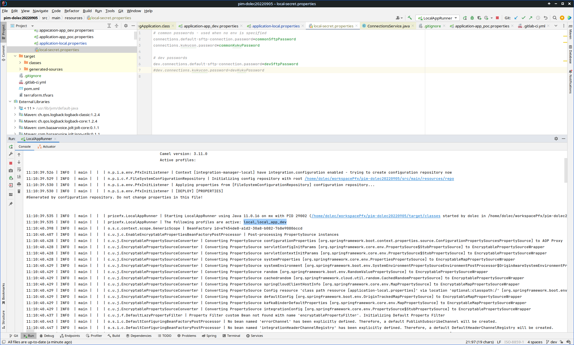Attach debugger icon in Run panel
The image size is (574, 345).
coord(11,178)
